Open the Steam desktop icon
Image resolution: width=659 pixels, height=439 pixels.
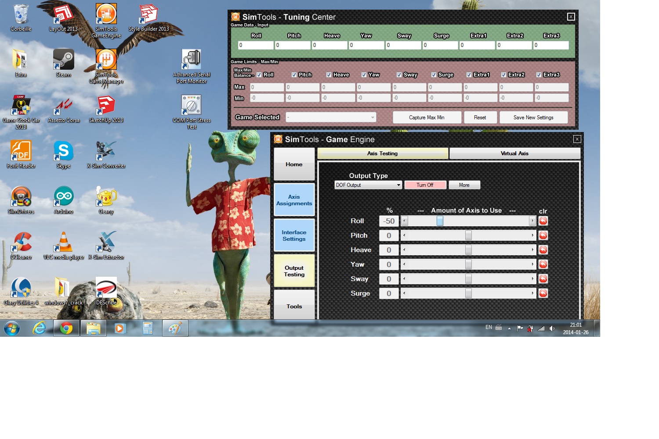click(63, 64)
